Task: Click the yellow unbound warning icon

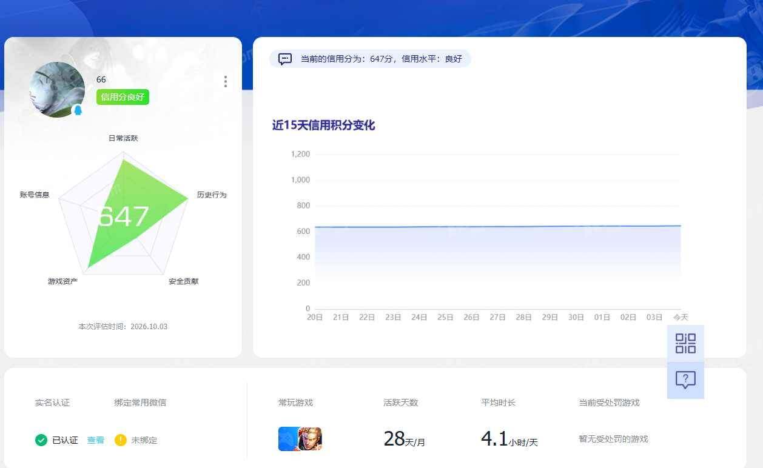Action: pyautogui.click(x=121, y=440)
